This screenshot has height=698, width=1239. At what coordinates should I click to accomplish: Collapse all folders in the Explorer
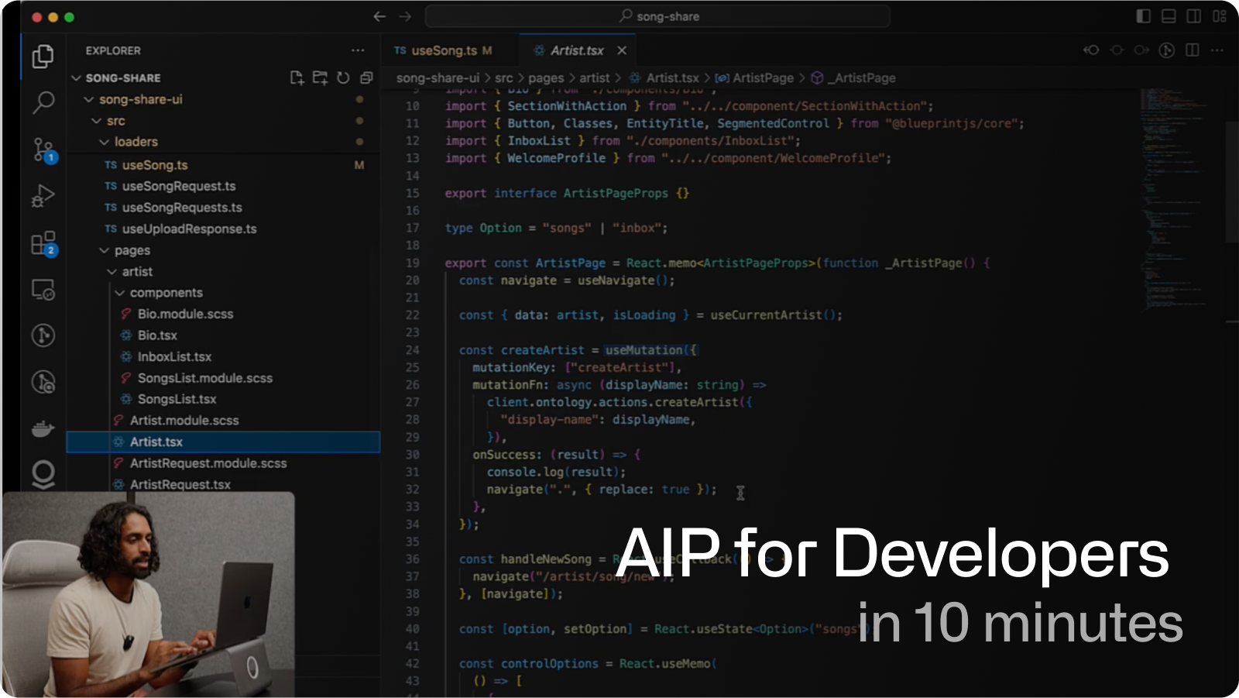tap(366, 77)
